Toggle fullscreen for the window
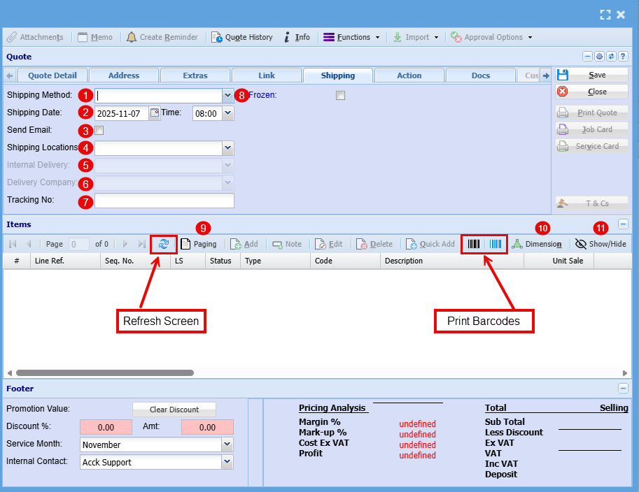 tap(605, 15)
